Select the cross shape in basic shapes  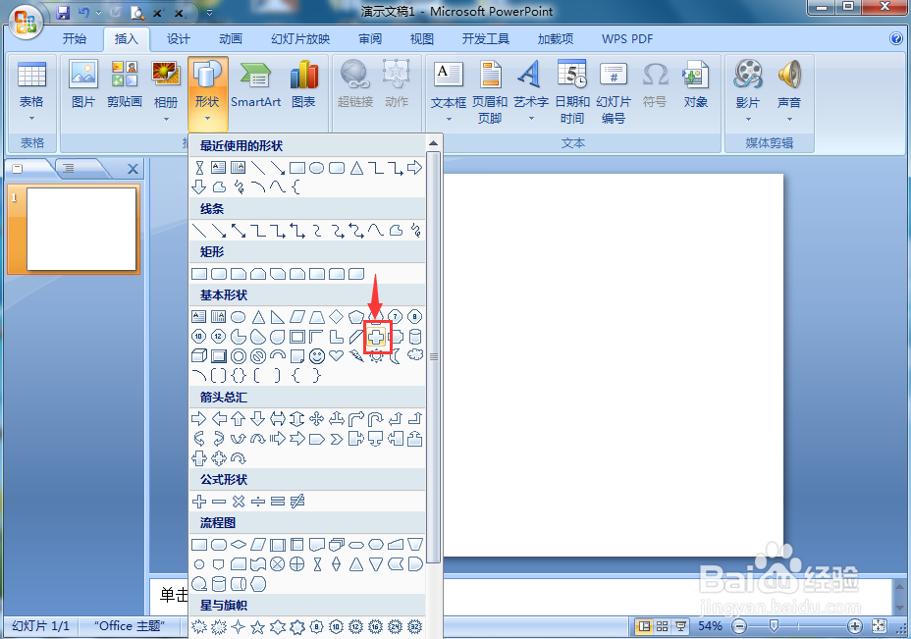pyautogui.click(x=376, y=337)
